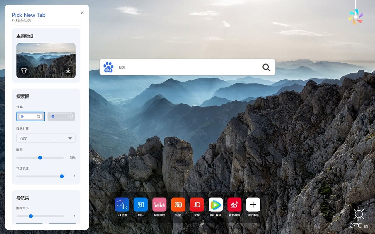Click the magnifier search icon

[266, 68]
